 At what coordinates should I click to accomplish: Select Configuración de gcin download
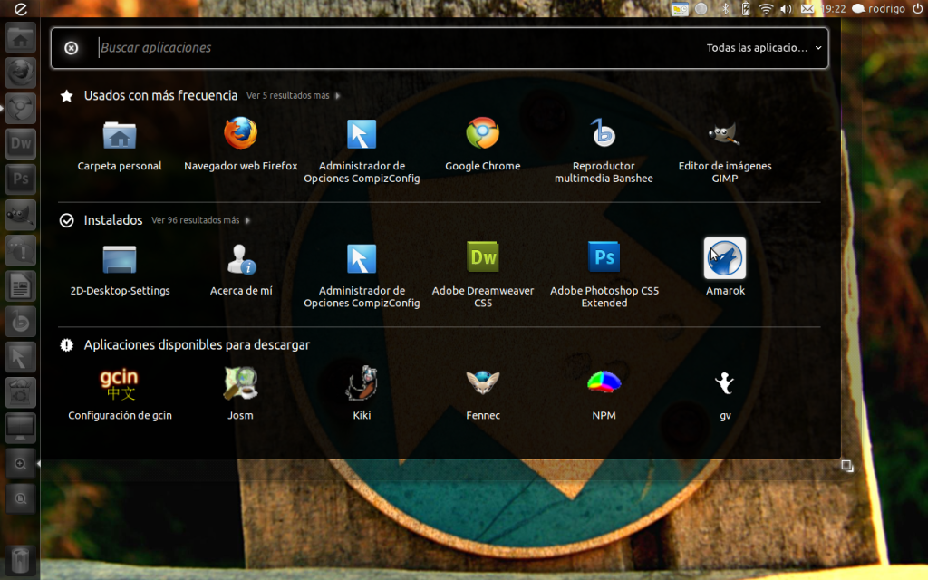coord(120,394)
